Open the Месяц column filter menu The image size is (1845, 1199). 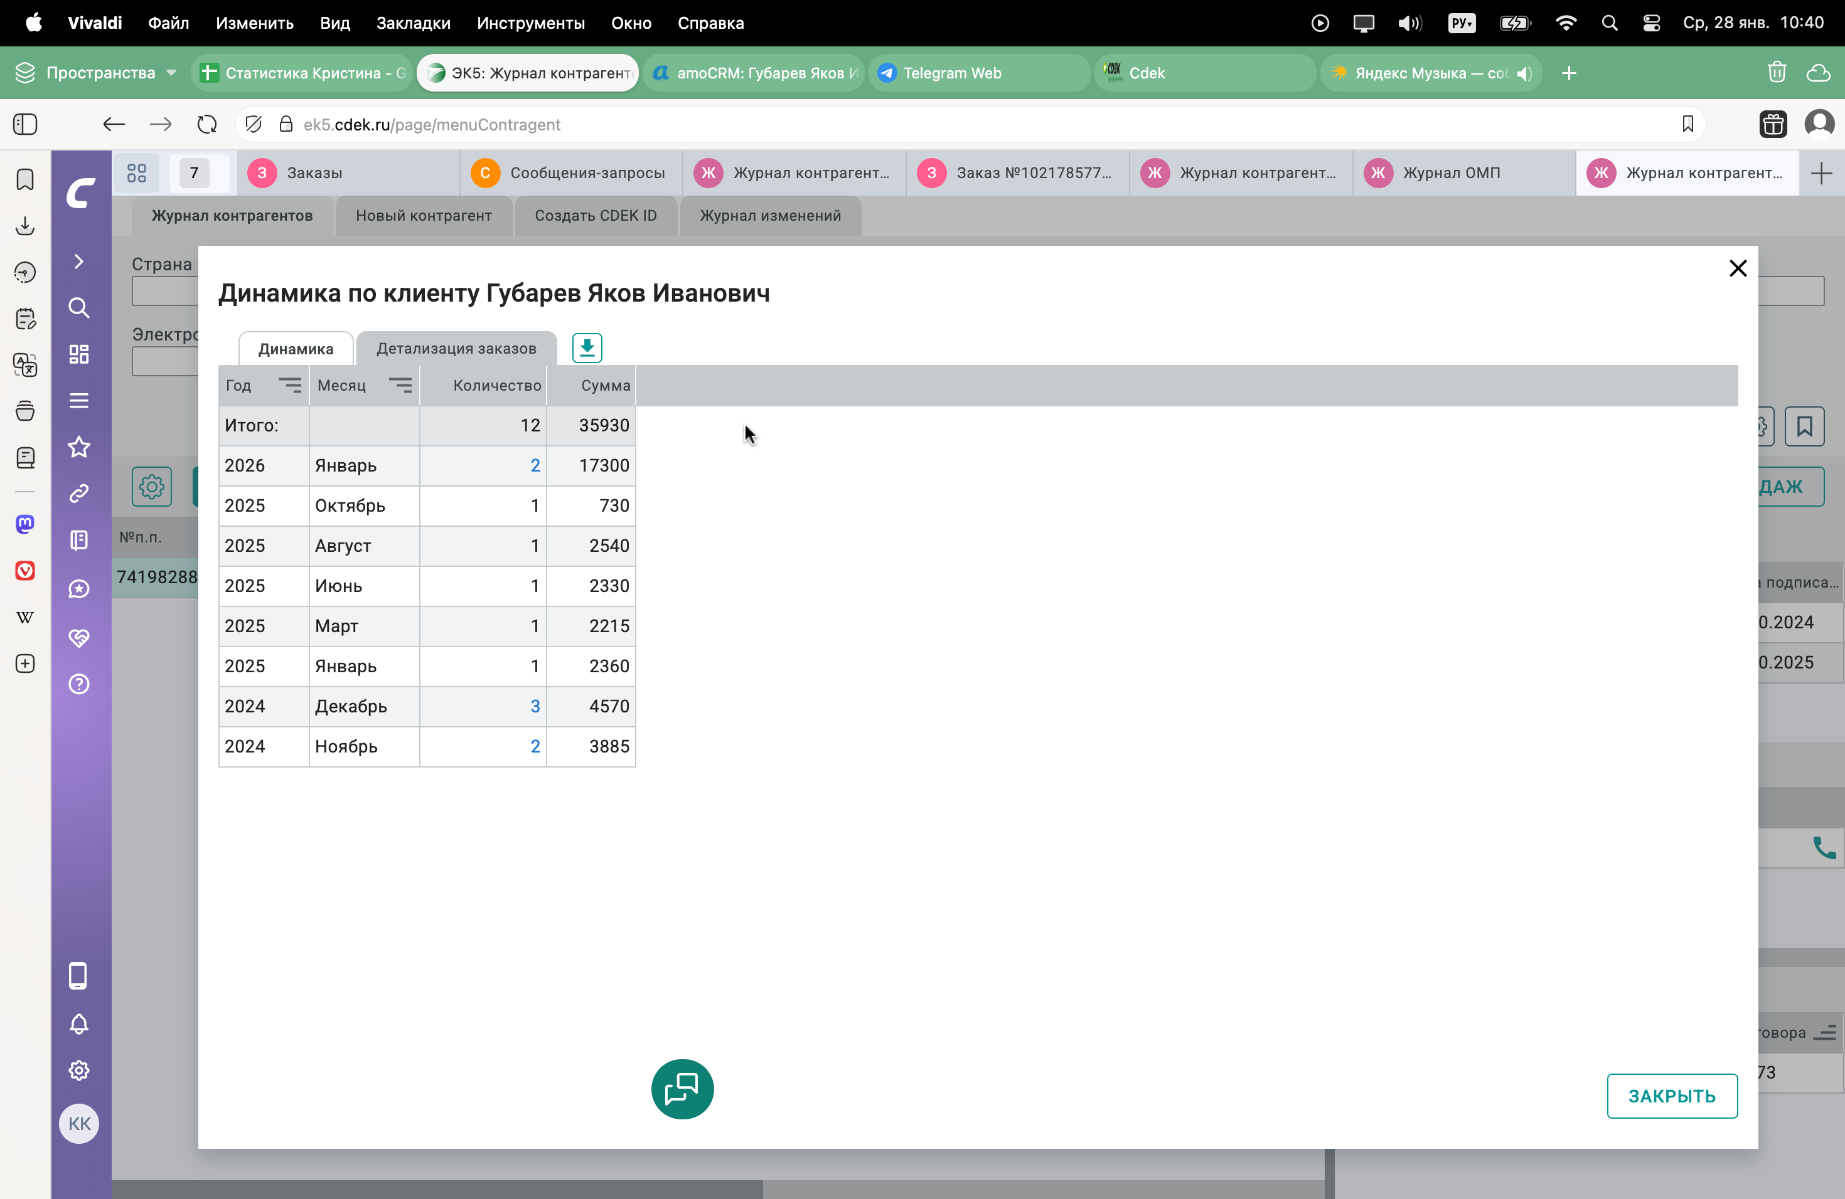400,385
